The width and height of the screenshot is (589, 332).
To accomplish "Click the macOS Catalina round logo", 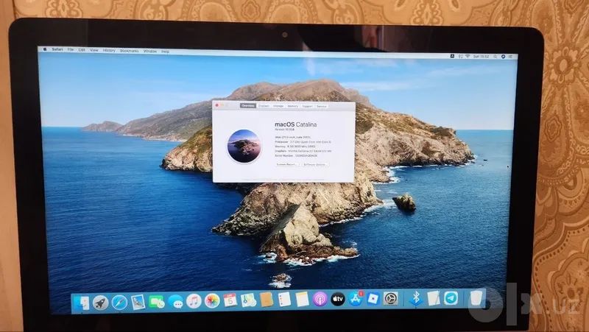I will pyautogui.click(x=244, y=146).
